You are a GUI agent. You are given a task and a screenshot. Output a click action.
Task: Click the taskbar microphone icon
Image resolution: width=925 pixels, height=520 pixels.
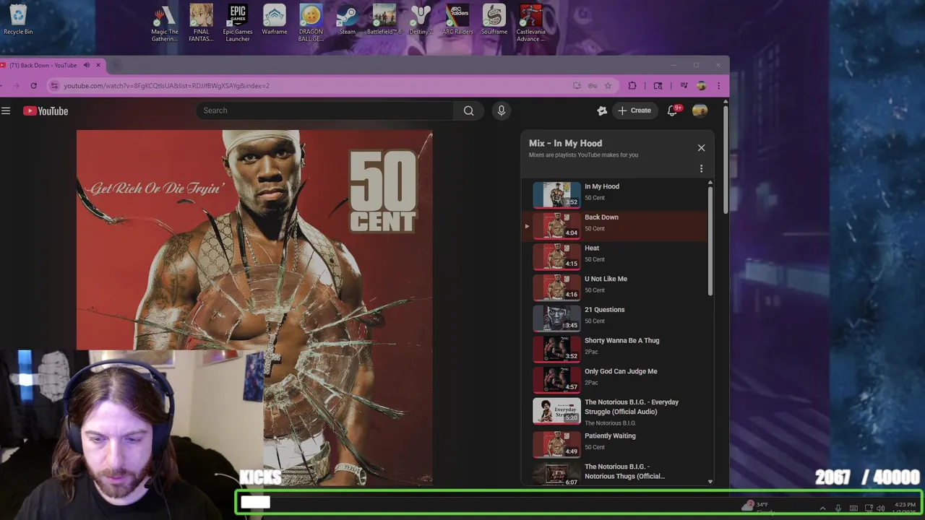tap(838, 508)
